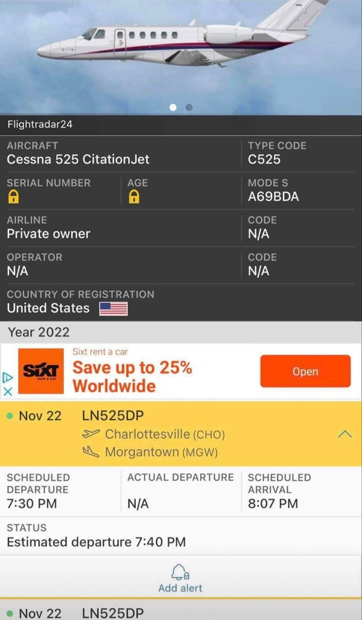Tap the Open button on the Sixt ad
The height and width of the screenshot is (620, 362).
coord(305,371)
